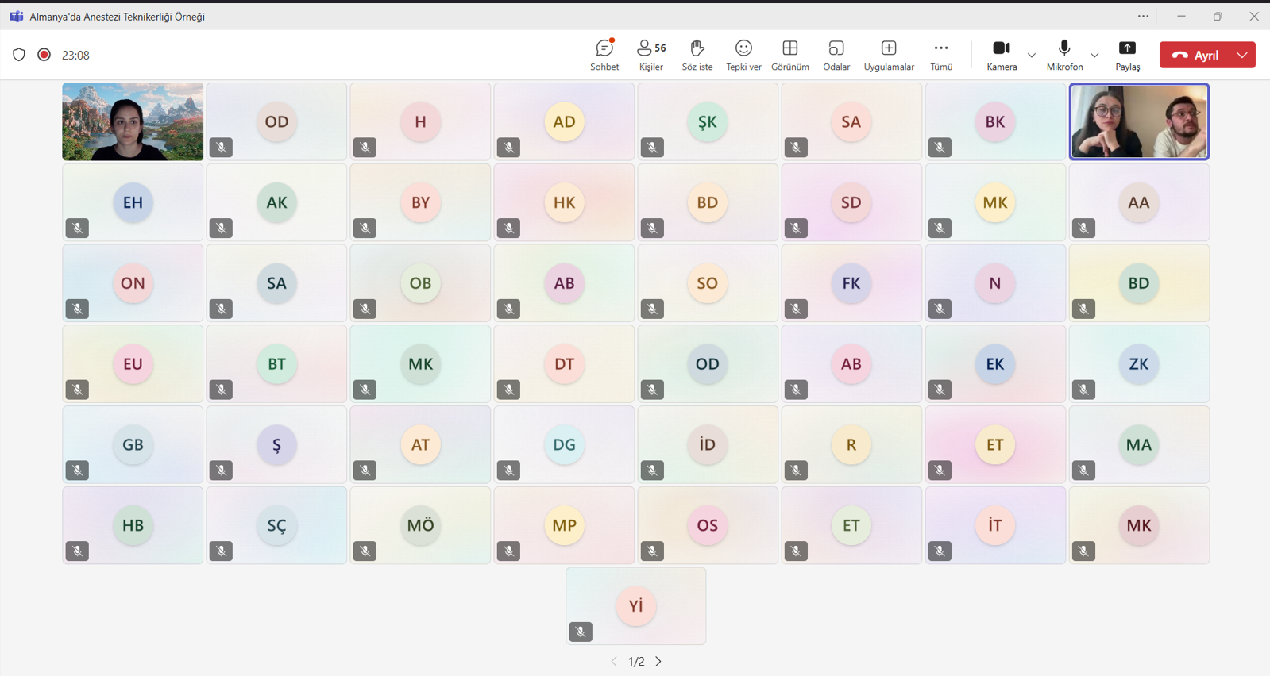This screenshot has width=1270, height=676.
Task: Open the Sohbet chat panel
Action: click(x=604, y=55)
